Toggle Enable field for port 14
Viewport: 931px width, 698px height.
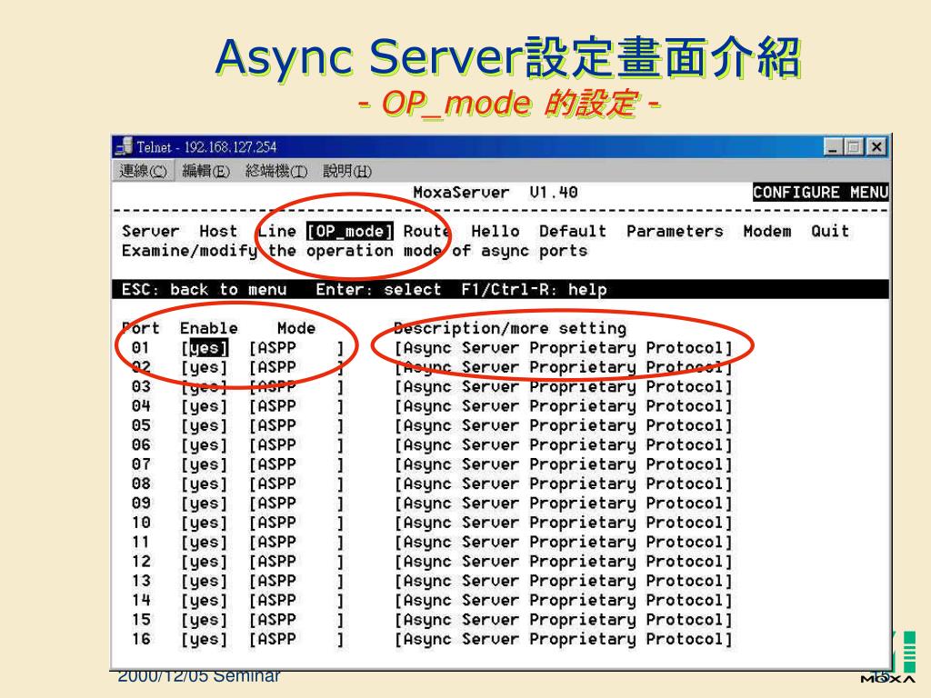[x=205, y=601]
